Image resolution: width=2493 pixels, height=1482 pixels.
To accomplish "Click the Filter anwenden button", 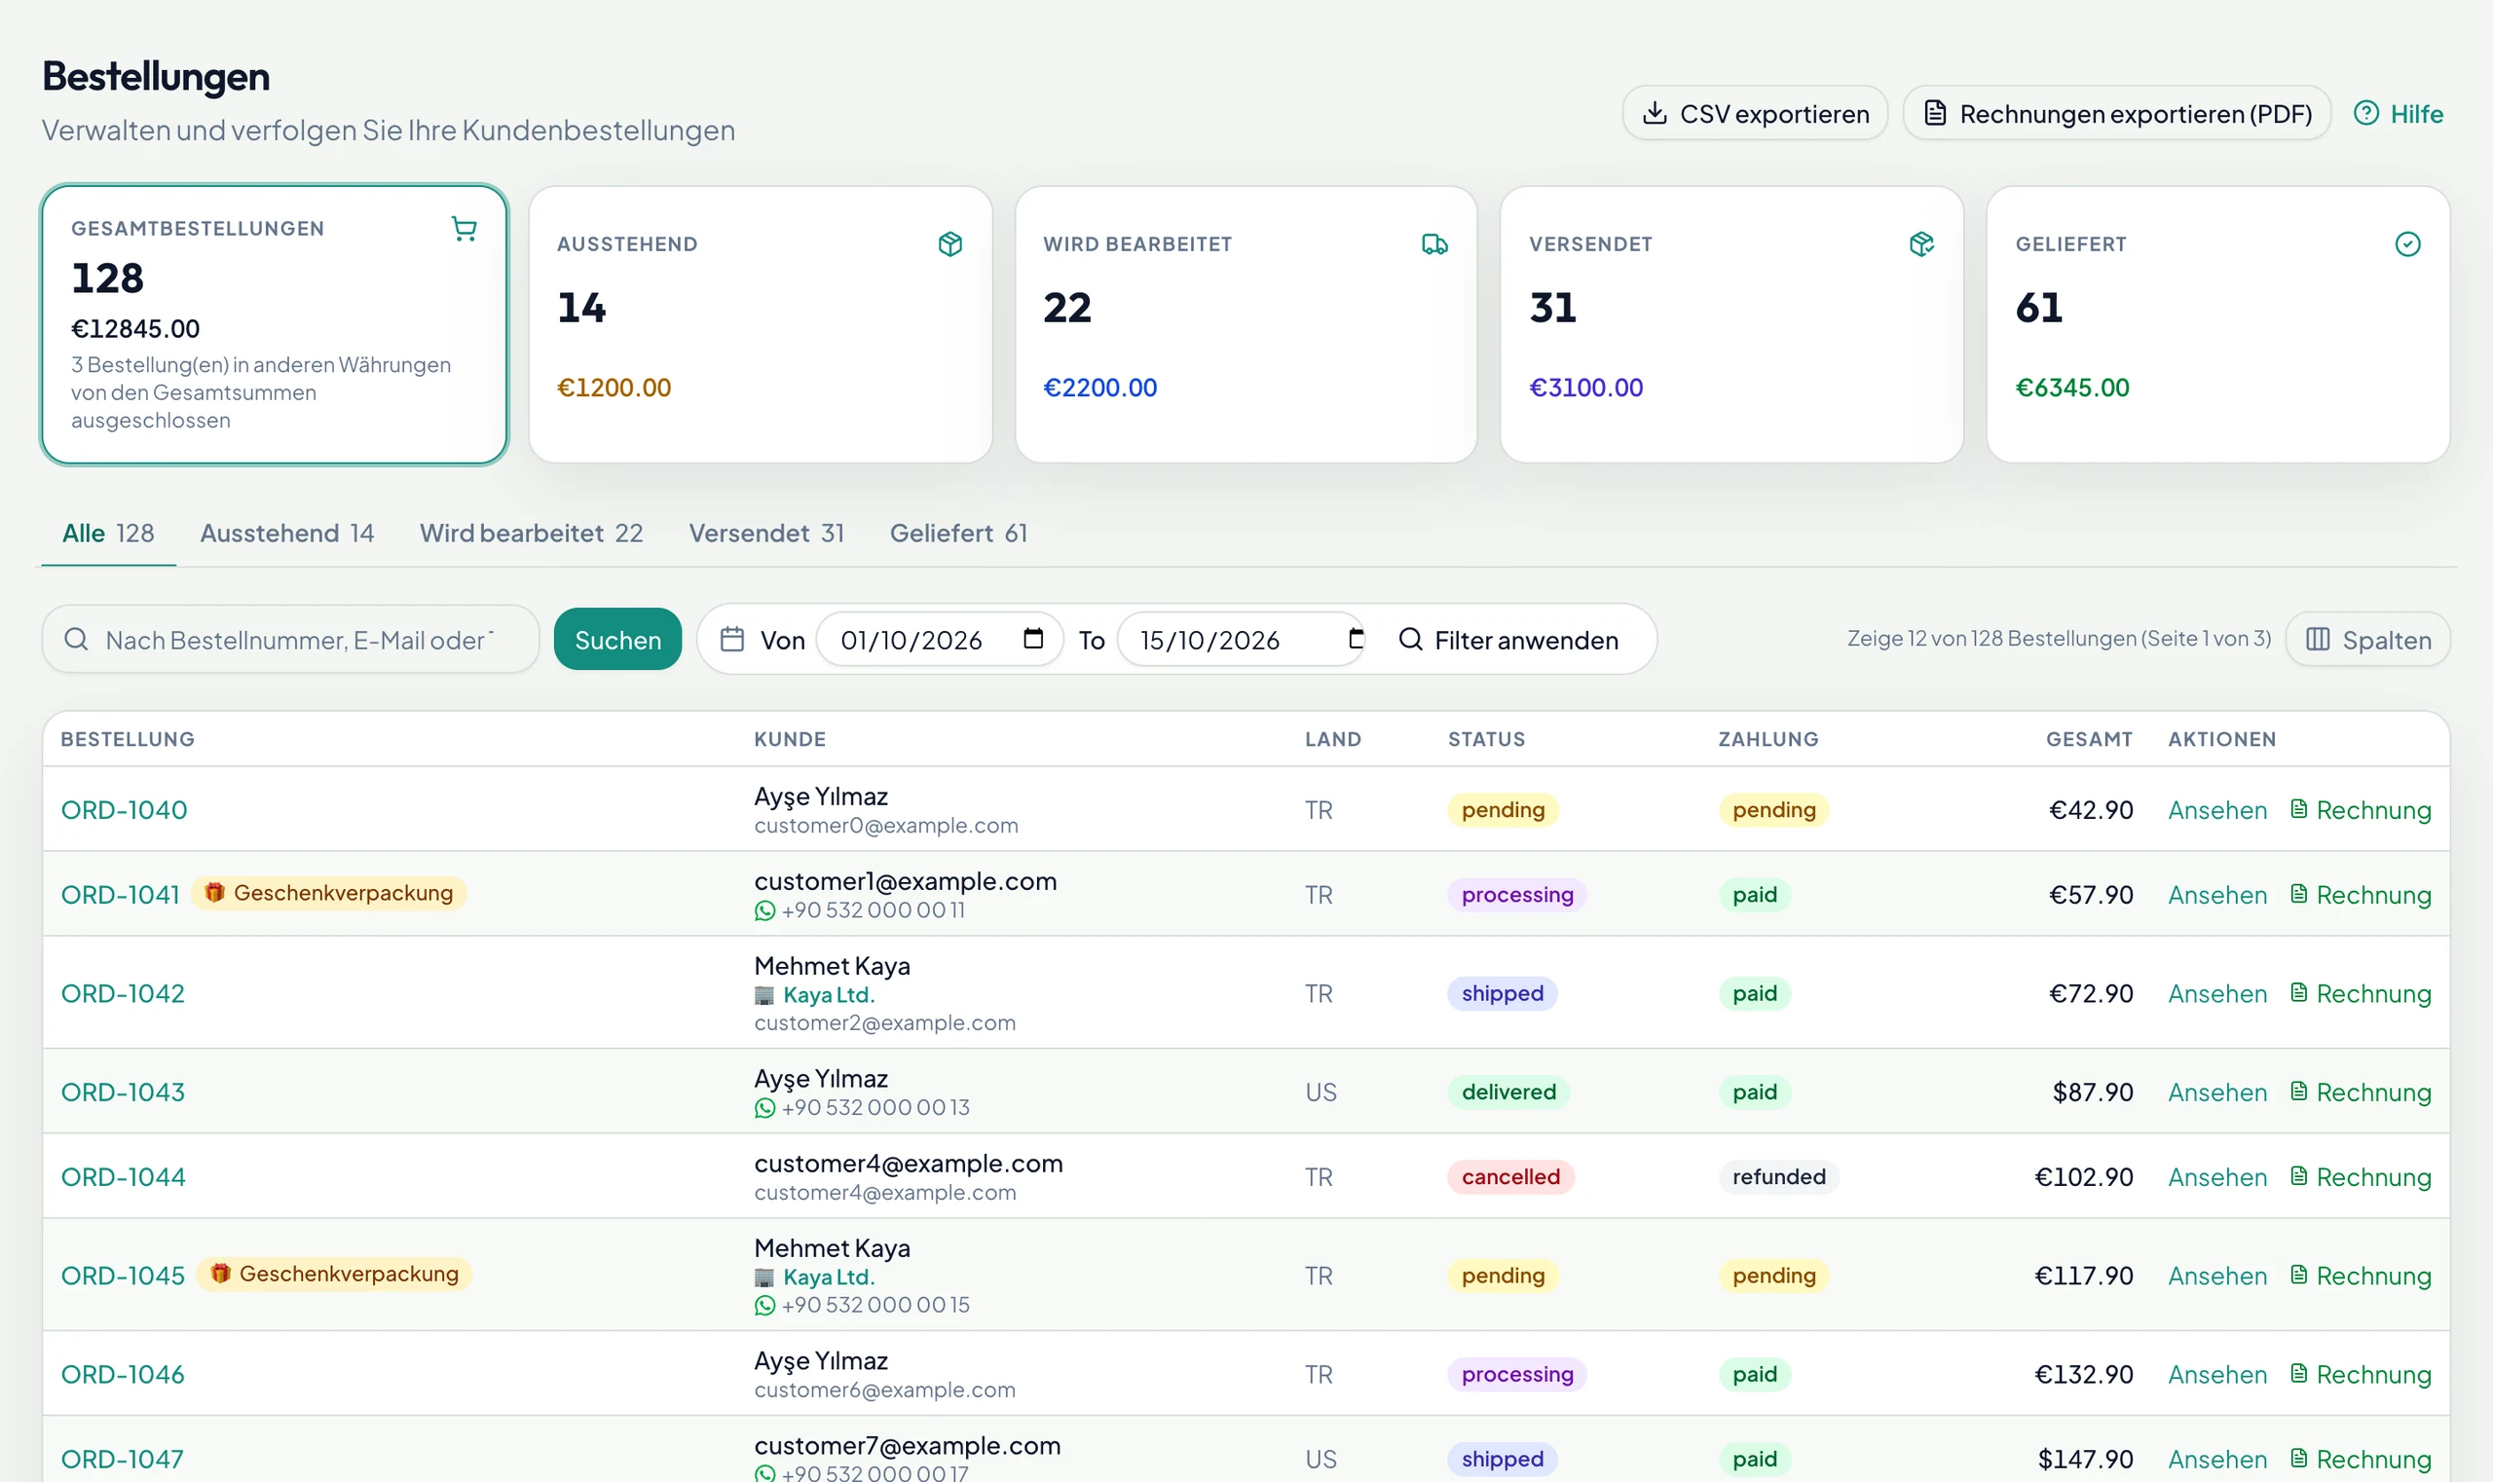I will tap(1508, 639).
